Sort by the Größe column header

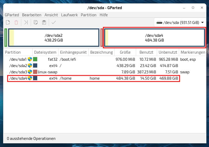click(x=125, y=52)
